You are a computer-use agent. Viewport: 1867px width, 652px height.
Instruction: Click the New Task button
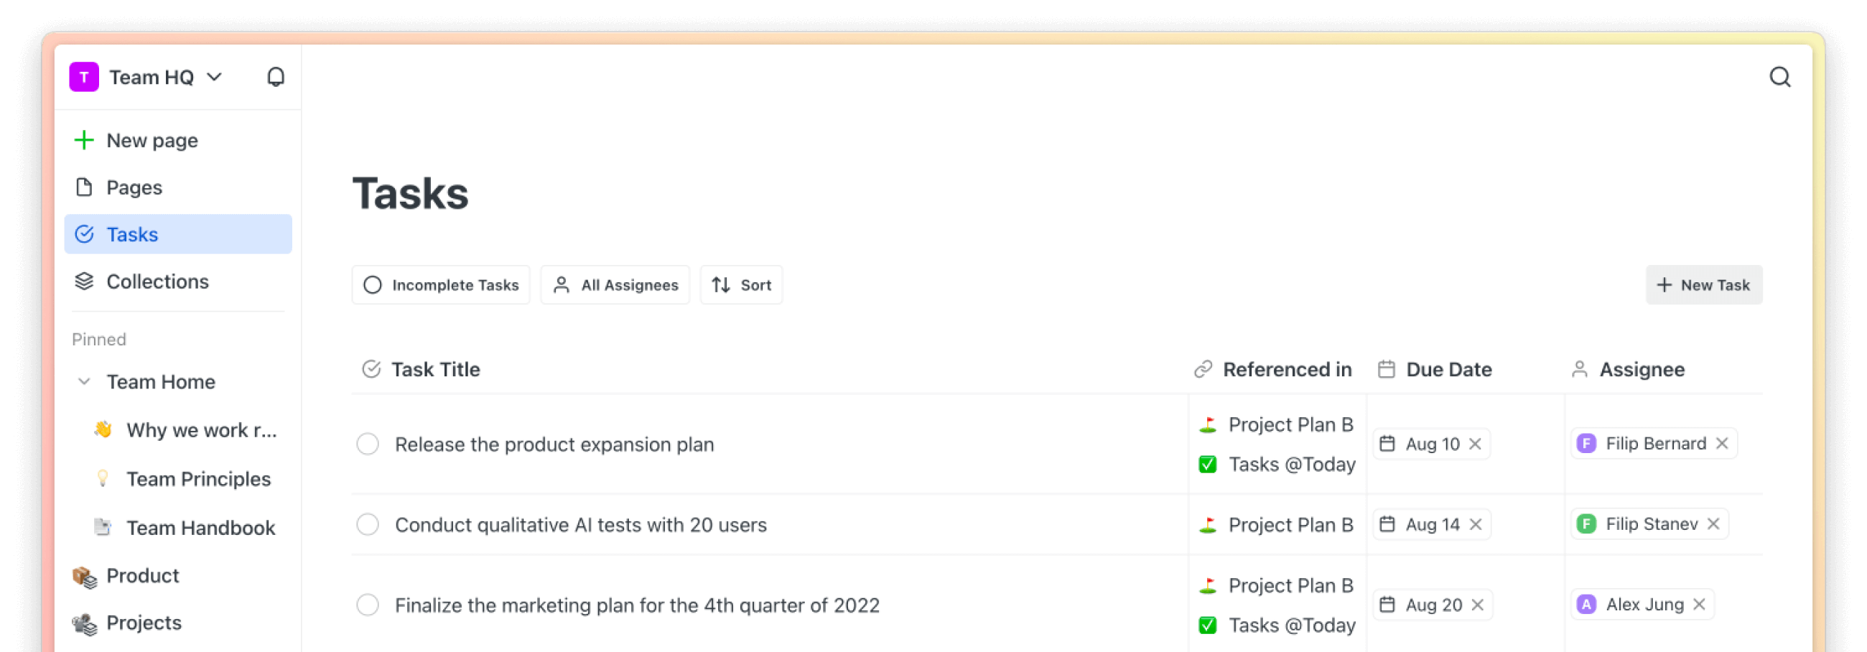click(1703, 284)
